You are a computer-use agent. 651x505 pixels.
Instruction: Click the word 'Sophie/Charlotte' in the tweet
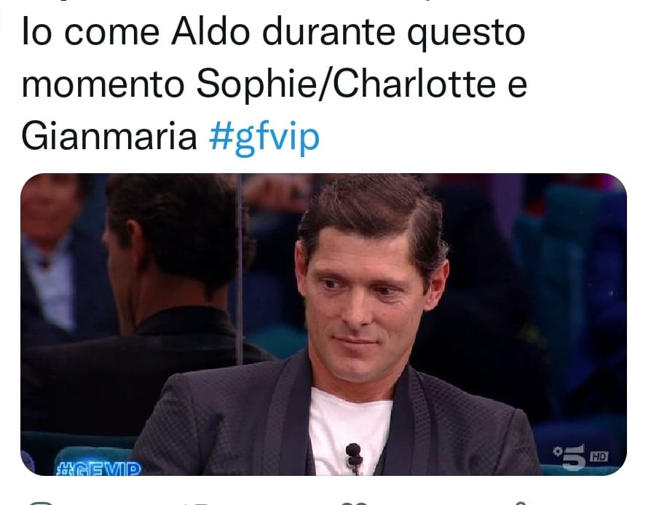tap(347, 84)
